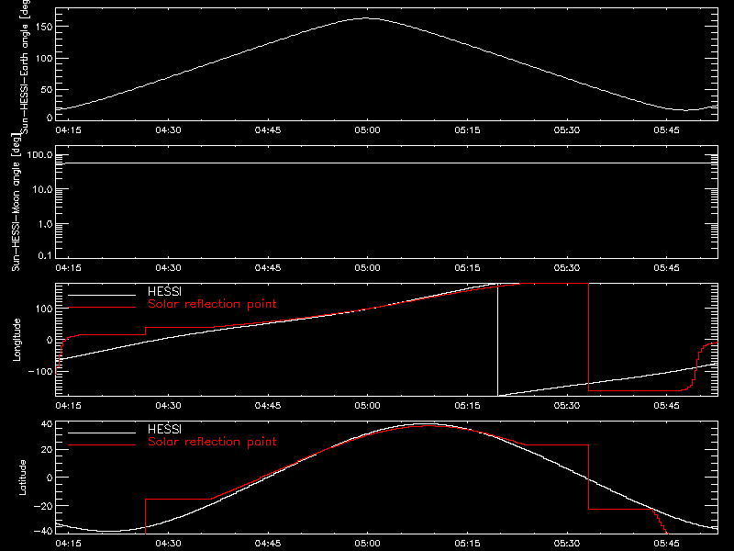Click the '150' tick on Earth angle axis

(43, 27)
